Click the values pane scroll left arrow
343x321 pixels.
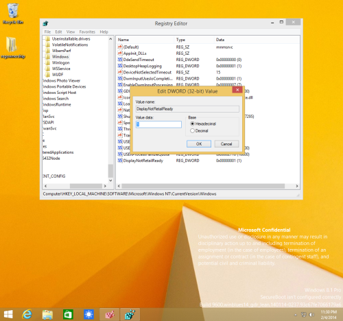click(x=119, y=186)
